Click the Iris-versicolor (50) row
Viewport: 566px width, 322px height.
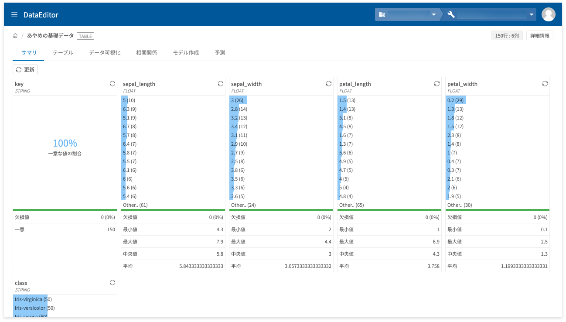click(x=65, y=308)
